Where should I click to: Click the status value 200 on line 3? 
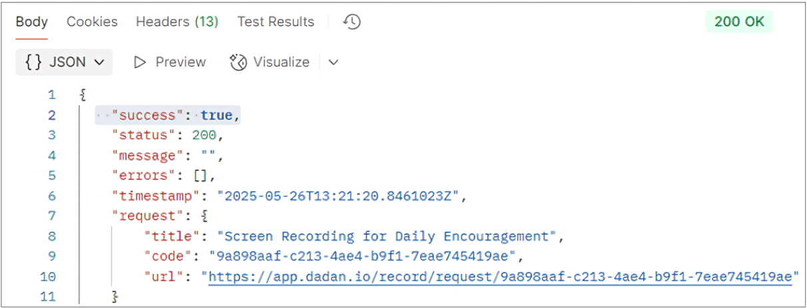point(204,136)
